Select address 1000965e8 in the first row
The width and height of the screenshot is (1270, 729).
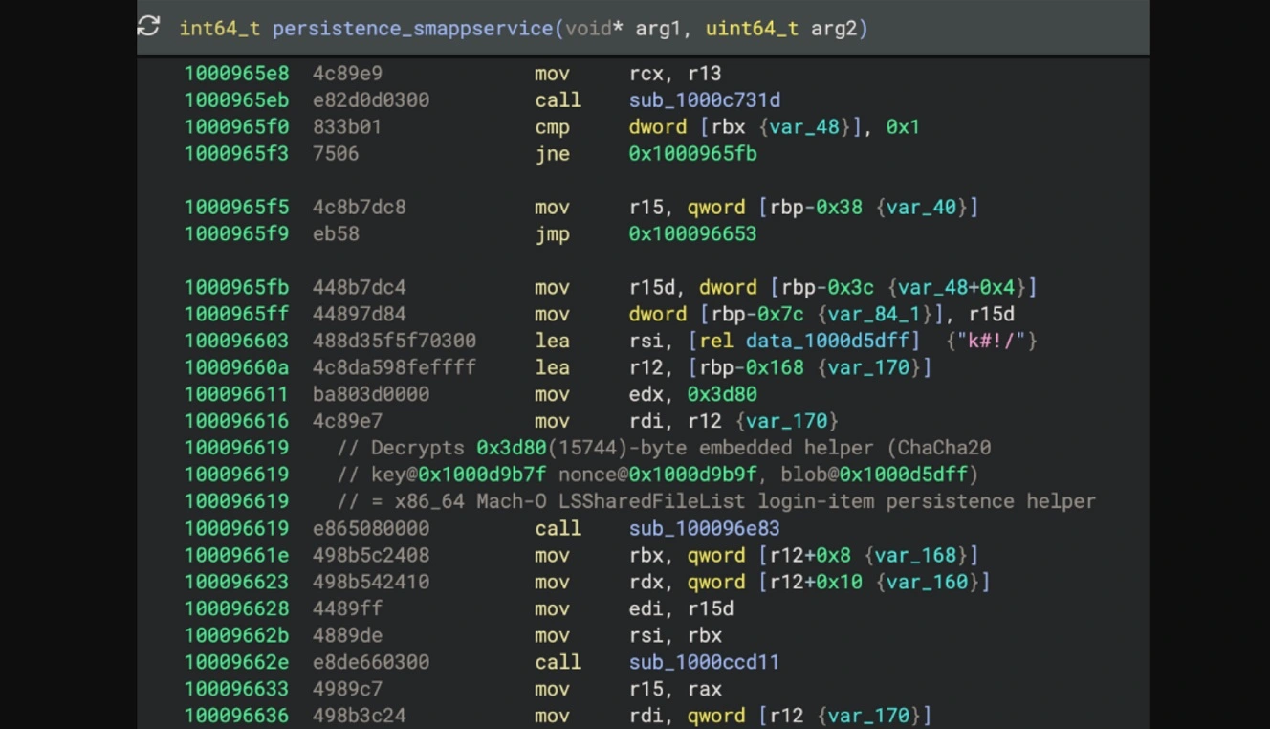pyautogui.click(x=236, y=74)
